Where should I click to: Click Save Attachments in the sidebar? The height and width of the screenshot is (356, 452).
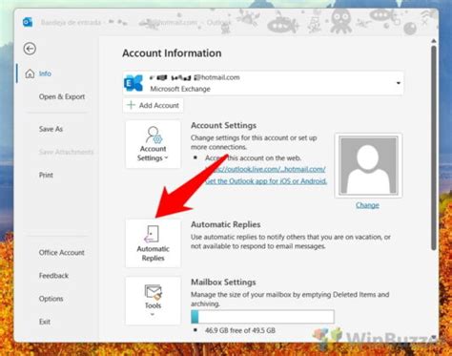(x=66, y=152)
